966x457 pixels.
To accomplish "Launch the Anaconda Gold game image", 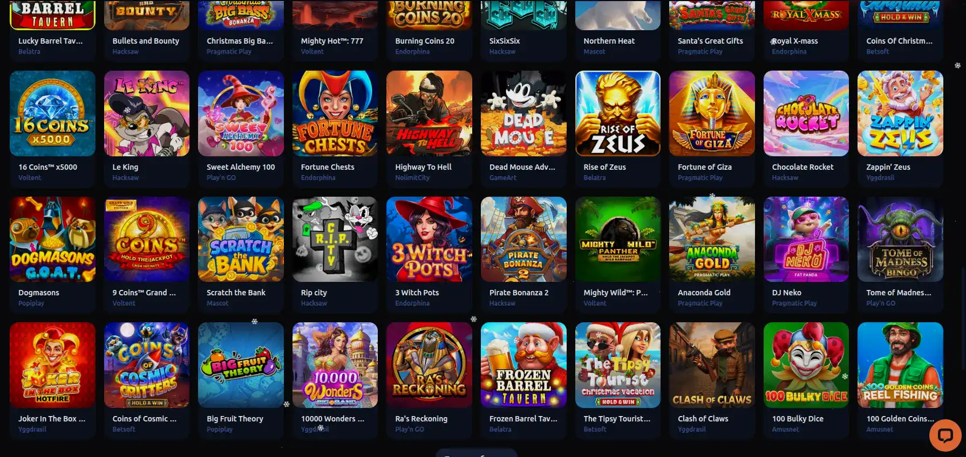I will [712, 239].
